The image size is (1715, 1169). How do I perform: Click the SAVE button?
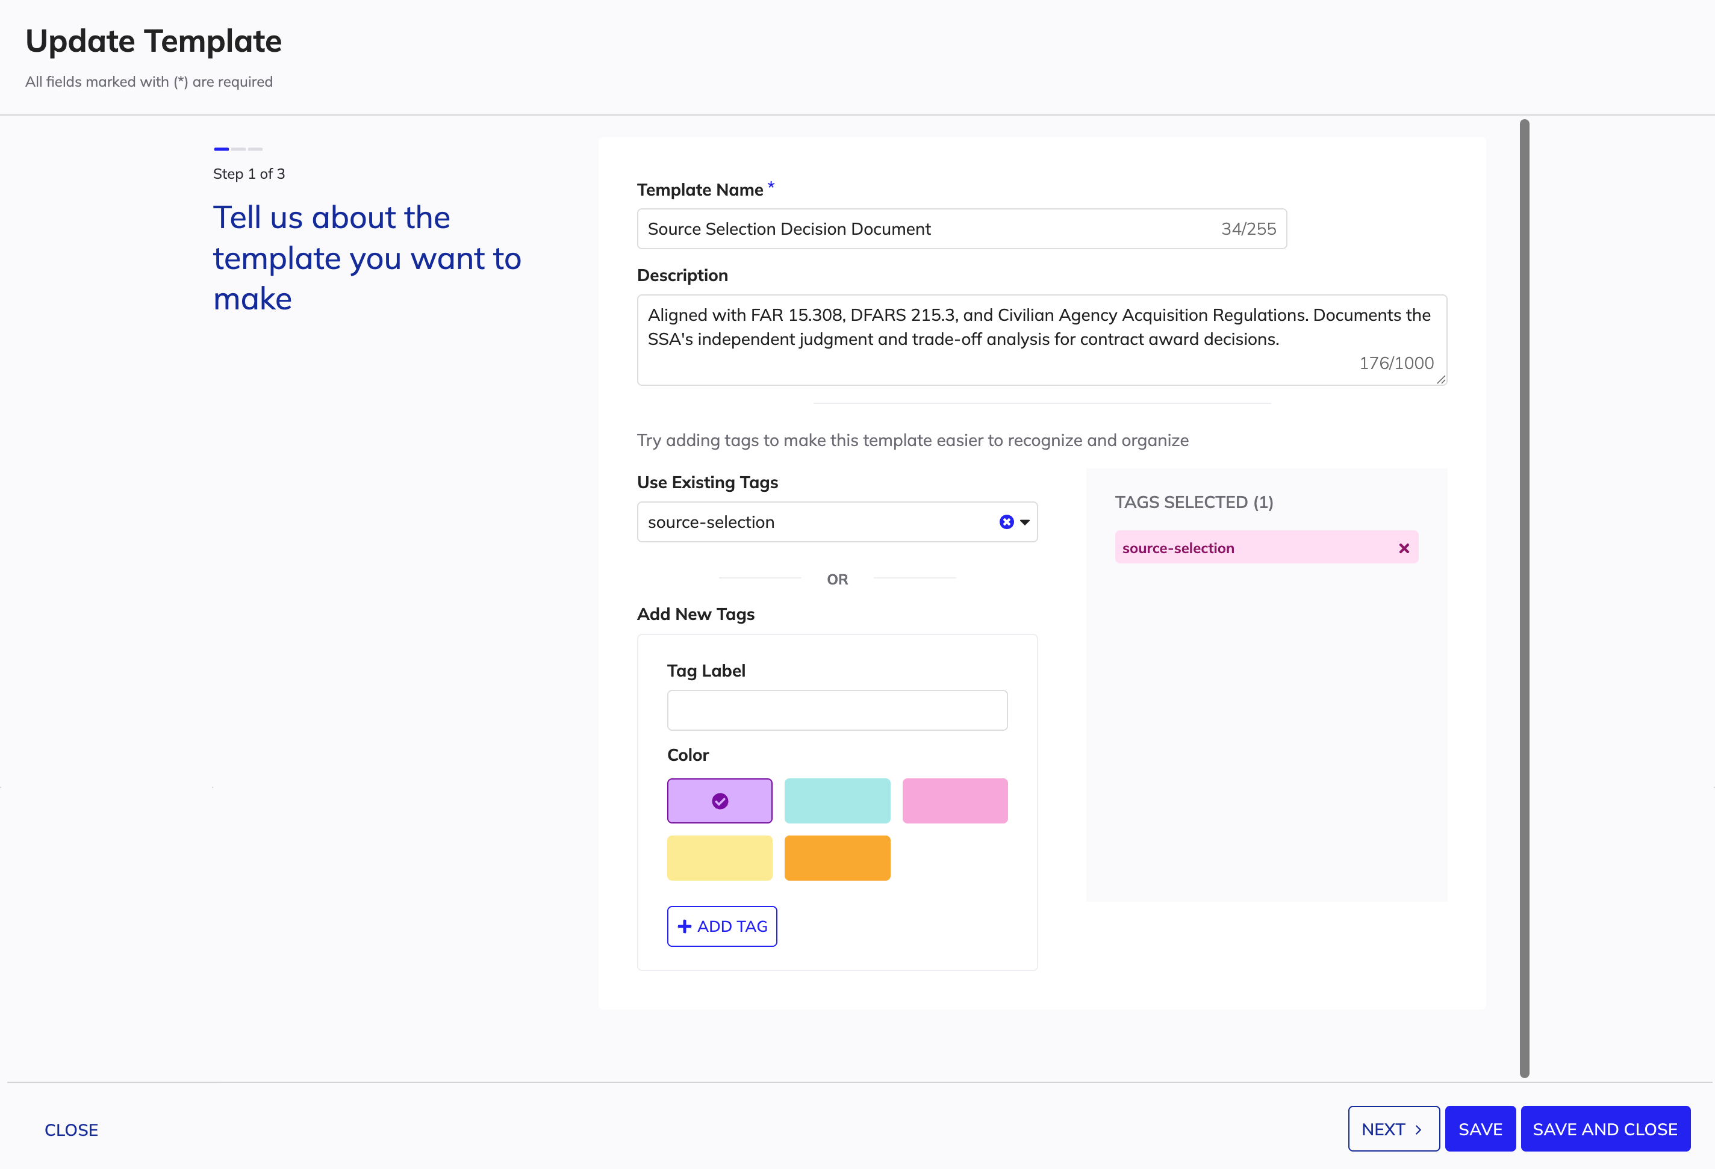[1480, 1129]
